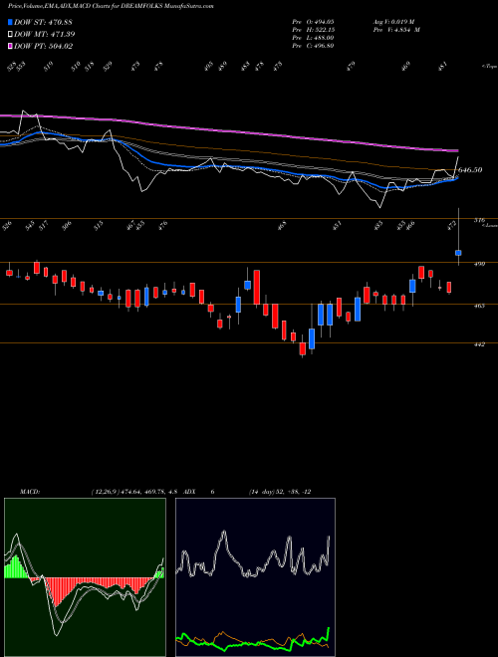Select the 'DOW MT: 471.39' legend text

45,35
